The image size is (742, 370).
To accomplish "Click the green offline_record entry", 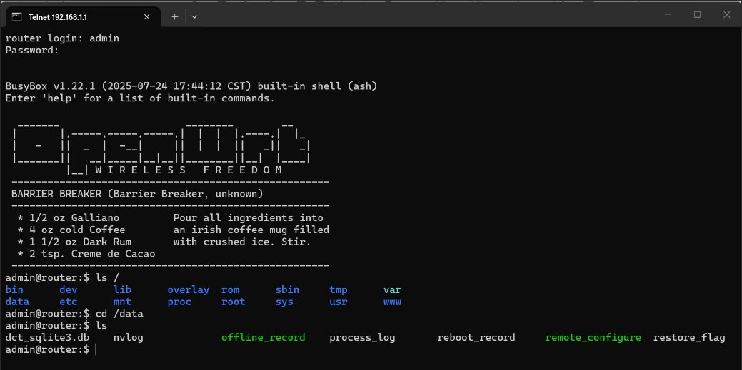I will pos(263,337).
